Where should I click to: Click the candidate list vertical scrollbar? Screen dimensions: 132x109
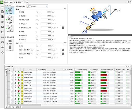tap(130, 72)
